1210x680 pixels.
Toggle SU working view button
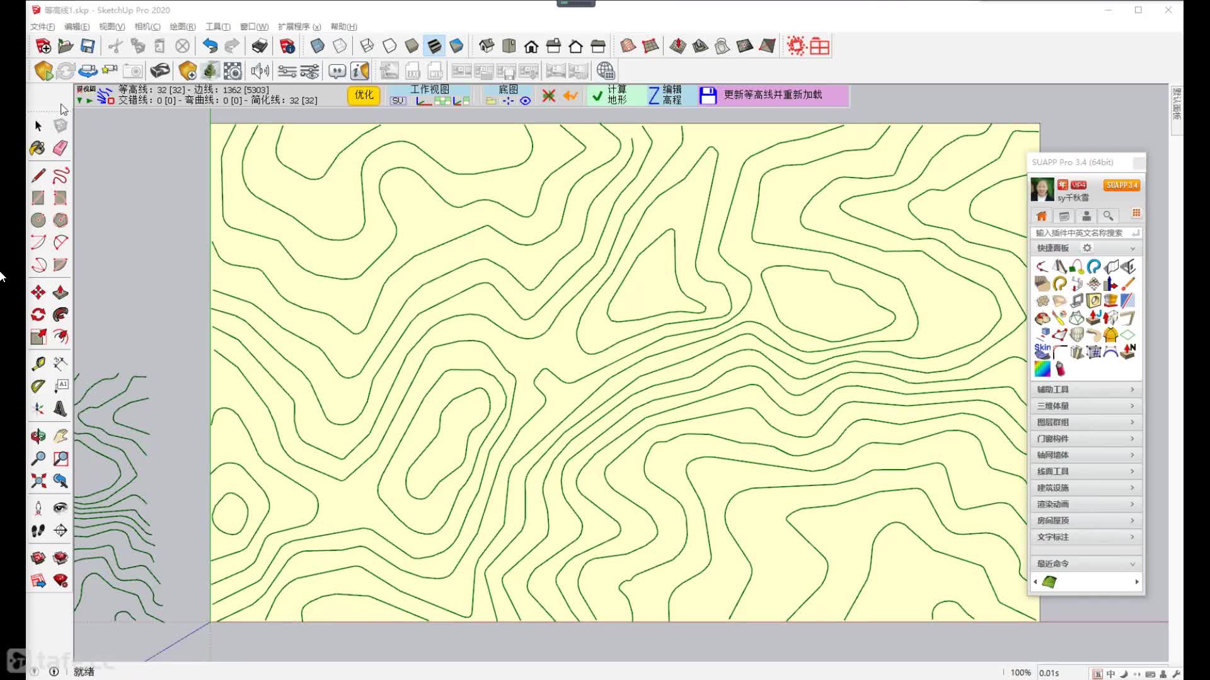click(398, 101)
